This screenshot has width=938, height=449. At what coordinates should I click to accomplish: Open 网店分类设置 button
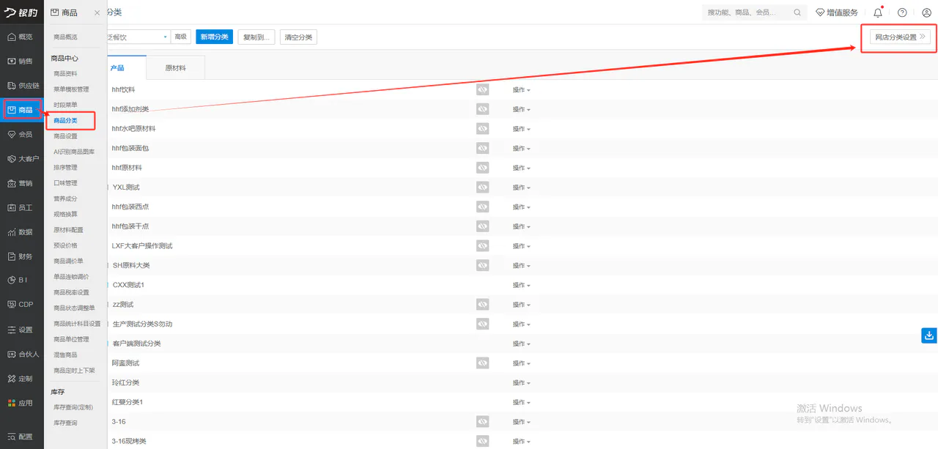point(901,37)
